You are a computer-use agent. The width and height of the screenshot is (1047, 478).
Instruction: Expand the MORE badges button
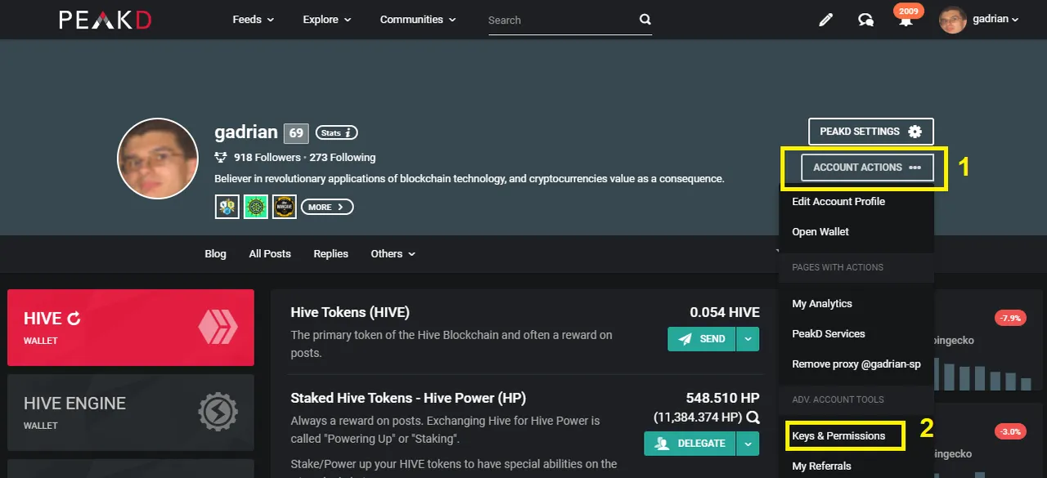[x=327, y=207]
